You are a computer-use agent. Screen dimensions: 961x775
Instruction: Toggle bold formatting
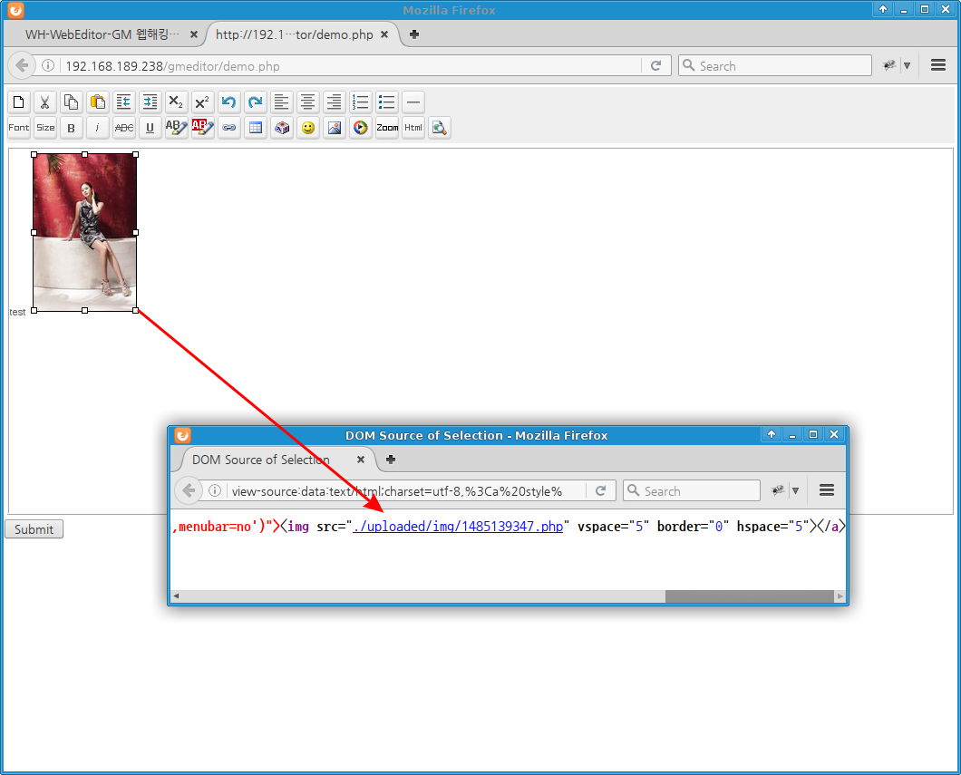[72, 128]
